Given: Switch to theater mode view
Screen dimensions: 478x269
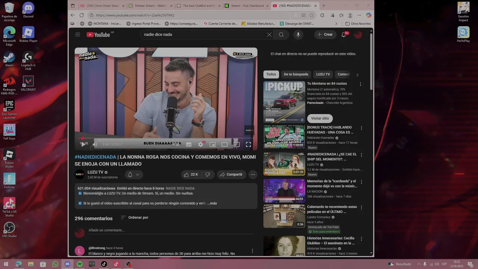Looking at the screenshot, I should [x=224, y=144].
